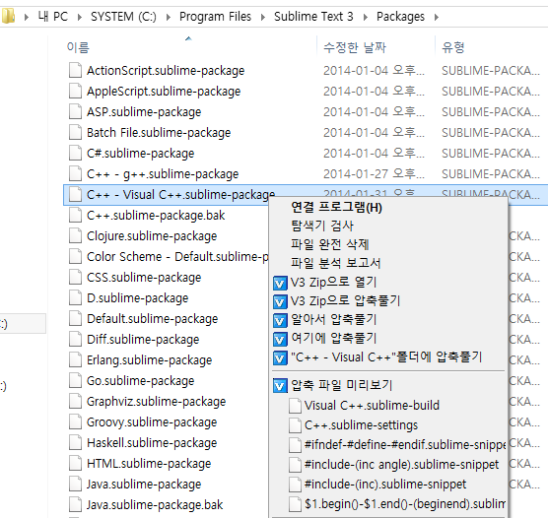Image resolution: width=548 pixels, height=518 pixels.
Task: Click file icon of C++ - g++.sublime-package
Action: 75,173
